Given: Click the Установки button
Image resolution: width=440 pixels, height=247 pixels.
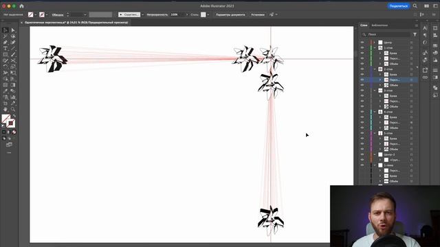Looking at the screenshot, I should [258, 14].
